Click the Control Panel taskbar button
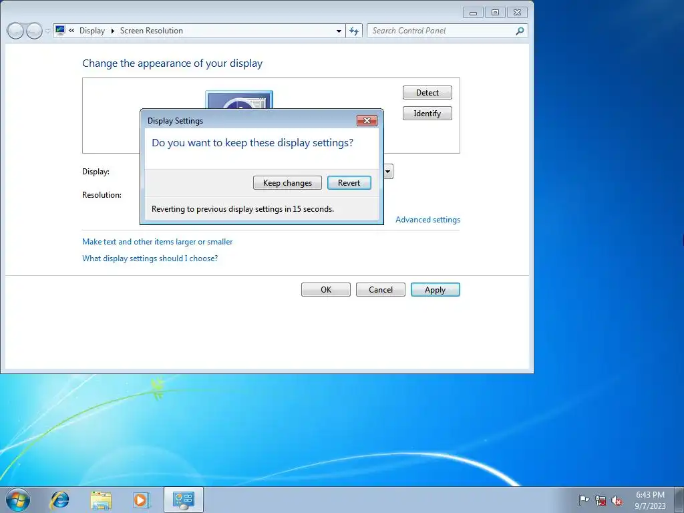Viewport: 684px width, 513px height. (183, 500)
